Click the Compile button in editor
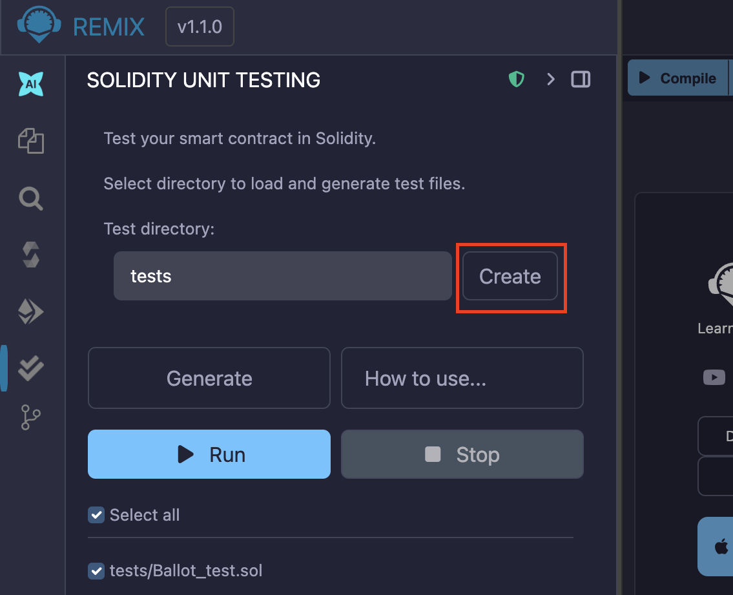 click(x=678, y=78)
